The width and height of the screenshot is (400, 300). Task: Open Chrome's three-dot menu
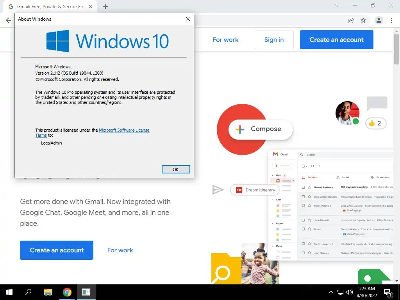tap(391, 20)
